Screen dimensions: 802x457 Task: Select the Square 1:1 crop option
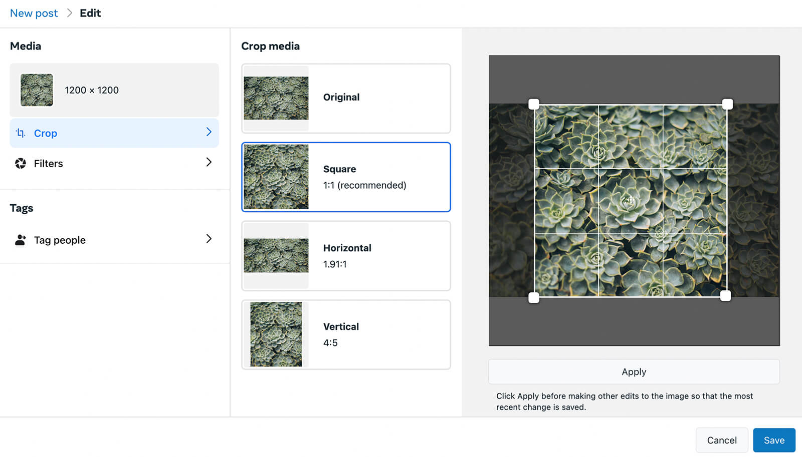coord(346,177)
